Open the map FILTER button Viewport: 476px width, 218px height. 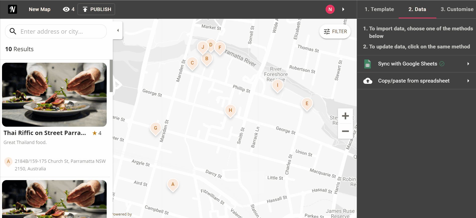335,31
